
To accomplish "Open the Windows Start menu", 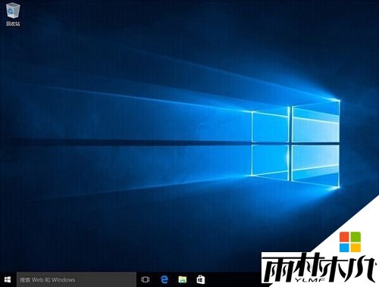I will [8, 279].
